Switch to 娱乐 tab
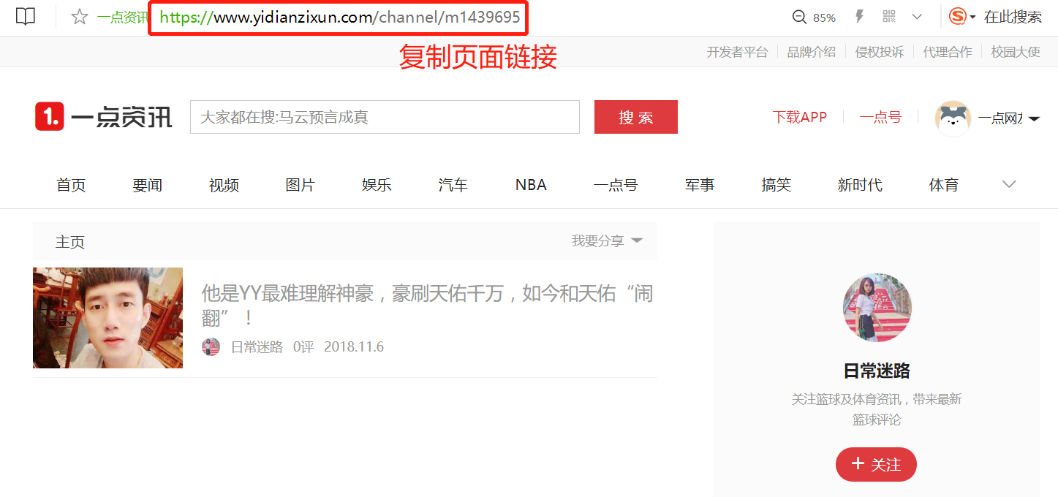Screen dimensions: 1058x497 click(x=377, y=185)
